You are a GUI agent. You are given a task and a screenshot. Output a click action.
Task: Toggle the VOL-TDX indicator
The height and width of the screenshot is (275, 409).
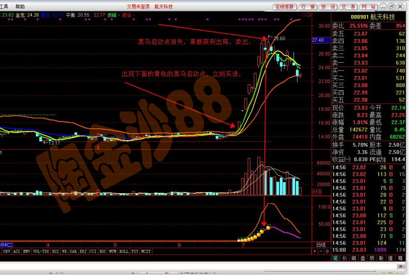pyautogui.click(x=41, y=251)
